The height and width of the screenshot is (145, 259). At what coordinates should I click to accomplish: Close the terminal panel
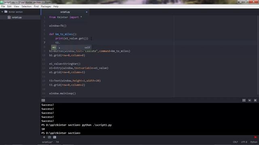255,100
